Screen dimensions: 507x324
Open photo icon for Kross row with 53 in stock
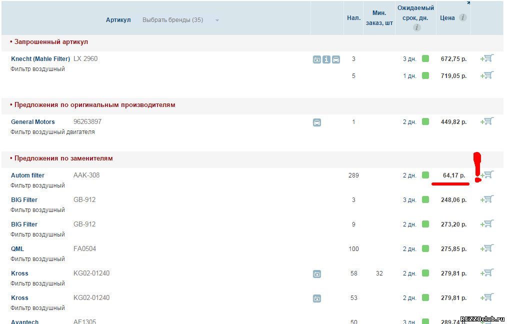coord(317,298)
